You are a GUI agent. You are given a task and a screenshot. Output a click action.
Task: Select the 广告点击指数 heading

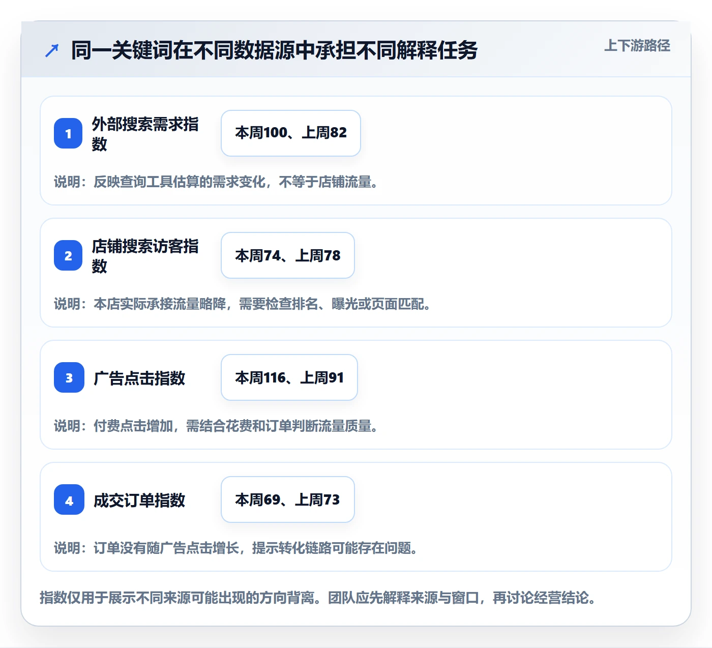click(x=139, y=378)
